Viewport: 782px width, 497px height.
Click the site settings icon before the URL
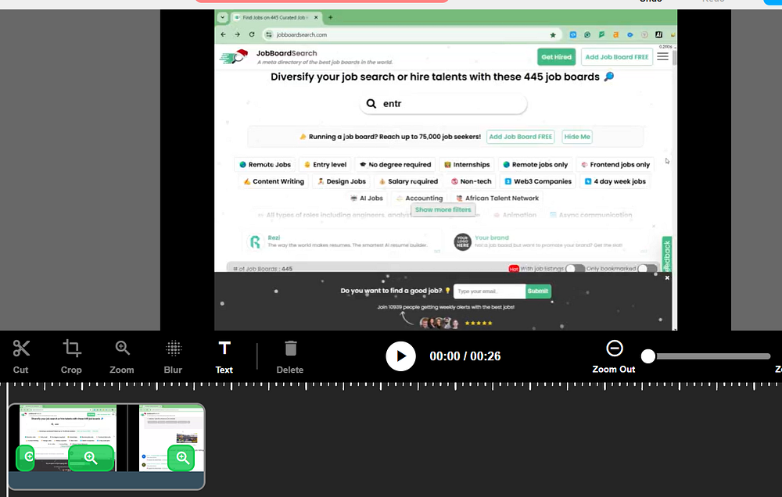(269, 34)
